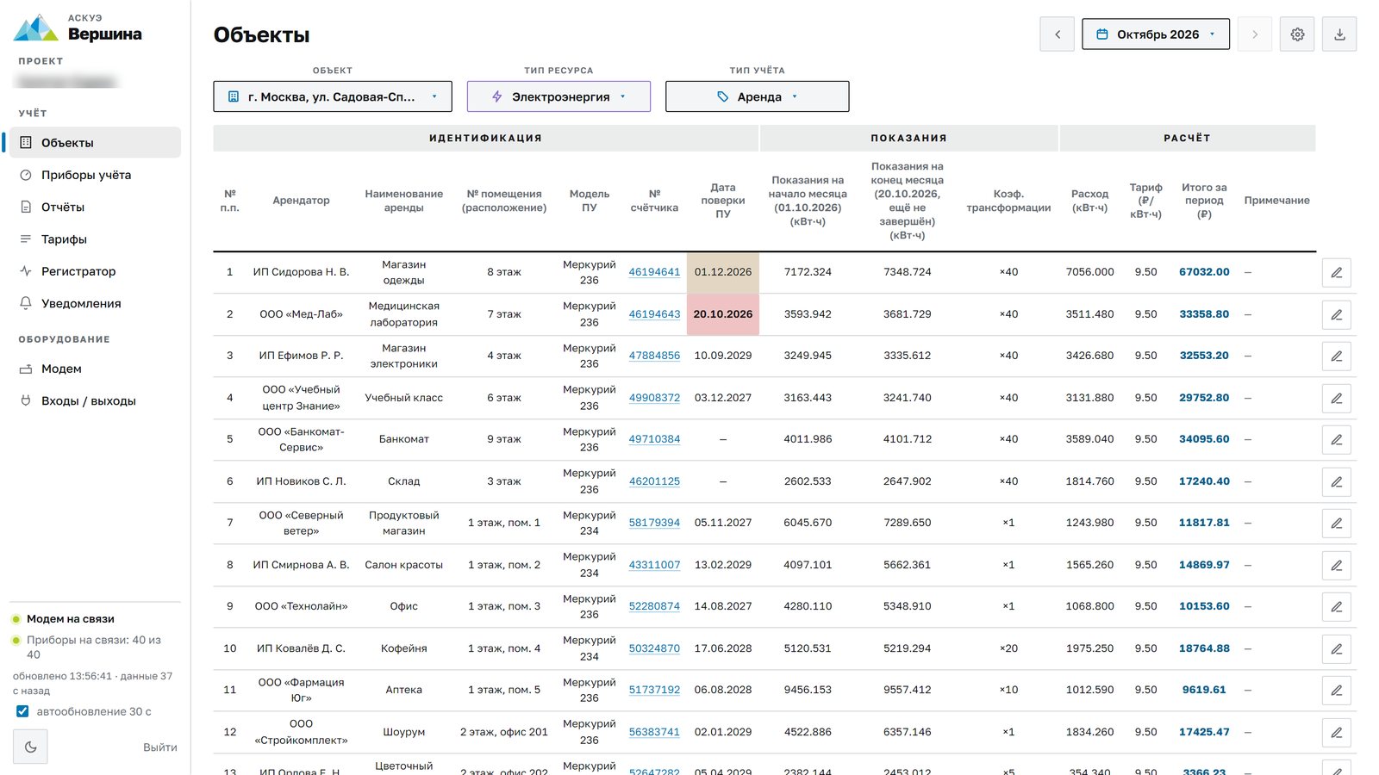The height and width of the screenshot is (775, 1379).
Task: Edit row for ИП Сидорова Н. В.
Action: 1336,272
